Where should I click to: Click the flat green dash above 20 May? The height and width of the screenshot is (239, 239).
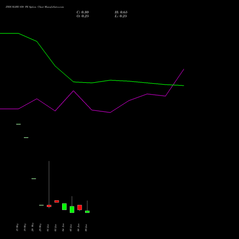34,179
